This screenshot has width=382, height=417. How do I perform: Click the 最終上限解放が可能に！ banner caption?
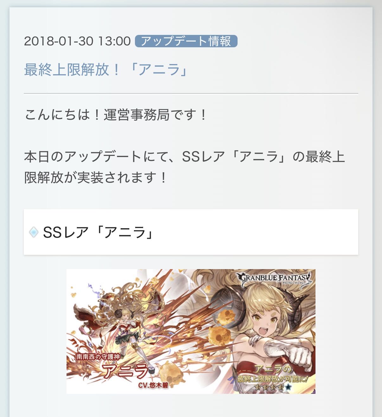coord(273,379)
